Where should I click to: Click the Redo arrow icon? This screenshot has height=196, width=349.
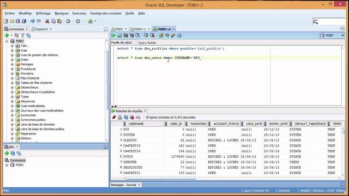(39, 21)
